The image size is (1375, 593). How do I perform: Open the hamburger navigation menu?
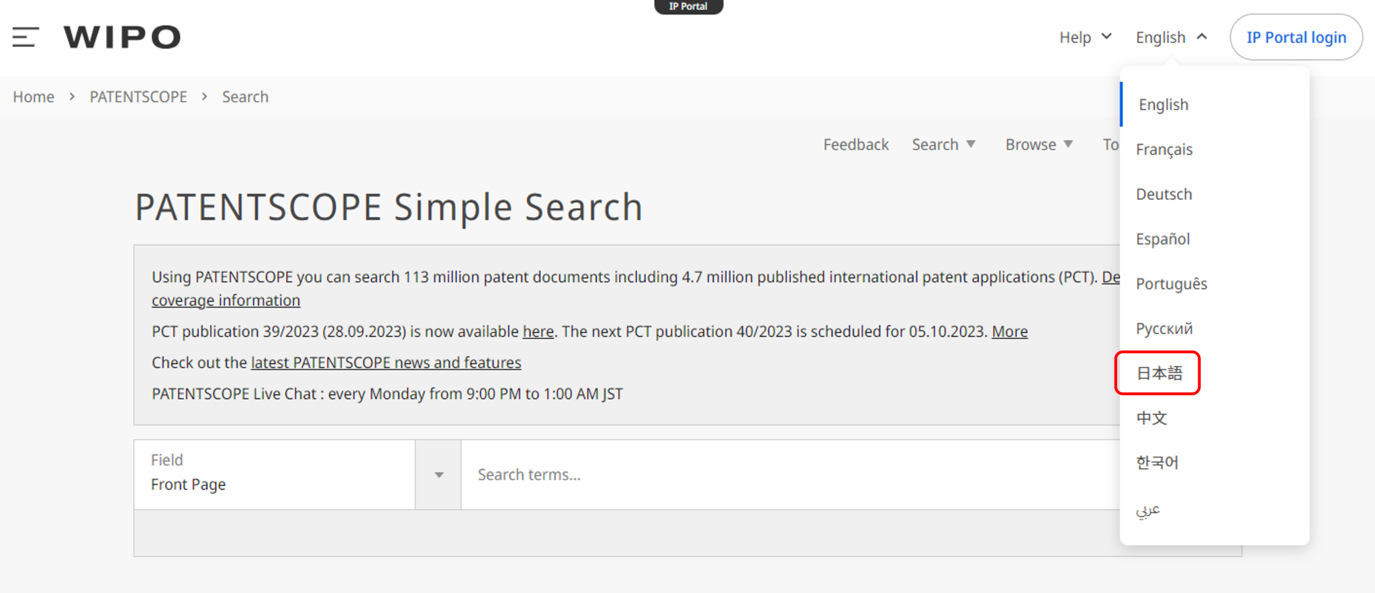click(x=26, y=37)
